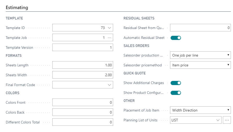The image size is (233, 132).
Task: Turn off Show Product Configurator toggle
Action: coord(176,93)
